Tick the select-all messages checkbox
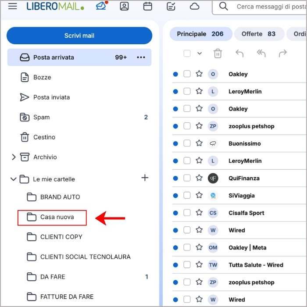Viewport: 307px width, 307px height. [x=187, y=53]
